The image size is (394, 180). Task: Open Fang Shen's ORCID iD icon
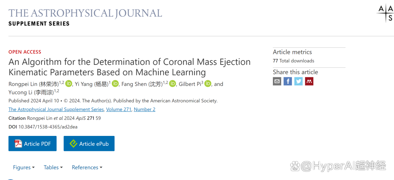[x=173, y=84]
